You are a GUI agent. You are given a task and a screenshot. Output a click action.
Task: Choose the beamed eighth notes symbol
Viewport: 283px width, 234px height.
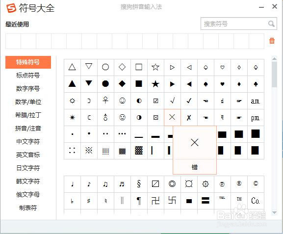click(105, 184)
